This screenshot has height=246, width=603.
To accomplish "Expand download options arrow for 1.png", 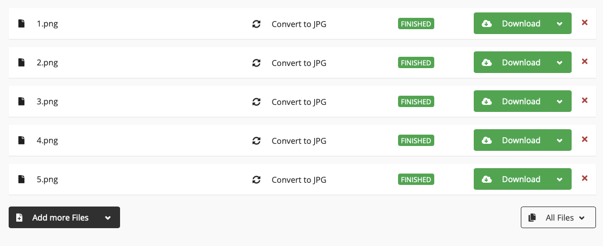I will click(560, 24).
